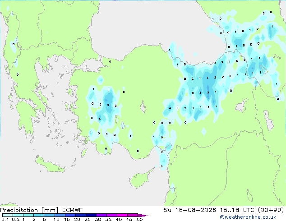Select the 2–5 mm legend color swatch

point(39,215)
